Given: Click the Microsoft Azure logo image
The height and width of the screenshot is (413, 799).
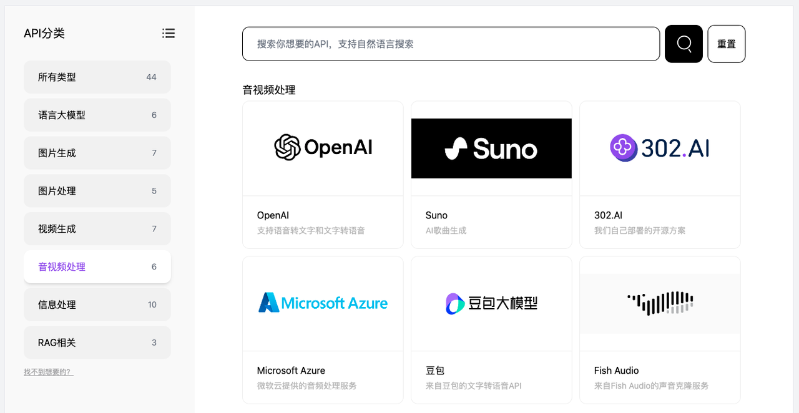Looking at the screenshot, I should [323, 303].
